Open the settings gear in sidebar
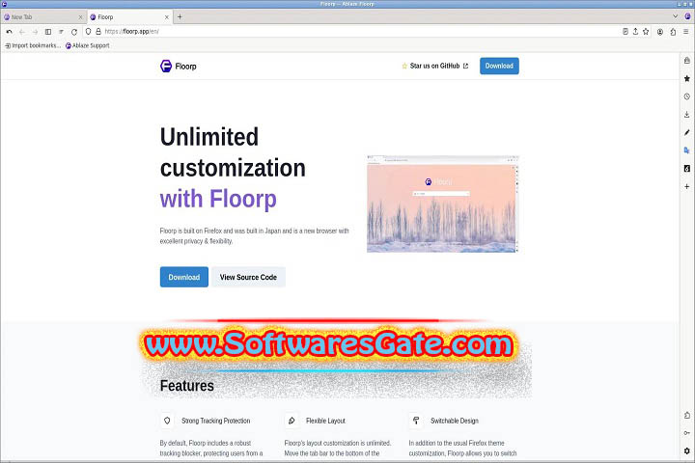 click(x=687, y=450)
